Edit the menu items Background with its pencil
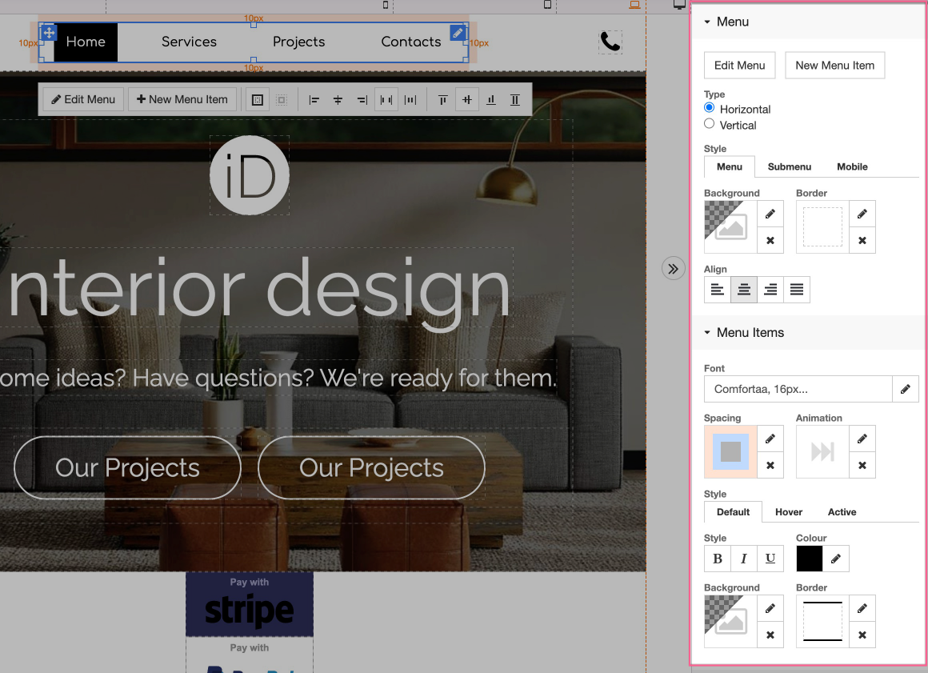Viewport: 928px width, 673px height. coord(770,608)
